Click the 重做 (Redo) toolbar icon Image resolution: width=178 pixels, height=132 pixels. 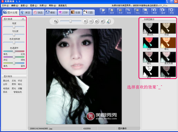click(x=163, y=11)
